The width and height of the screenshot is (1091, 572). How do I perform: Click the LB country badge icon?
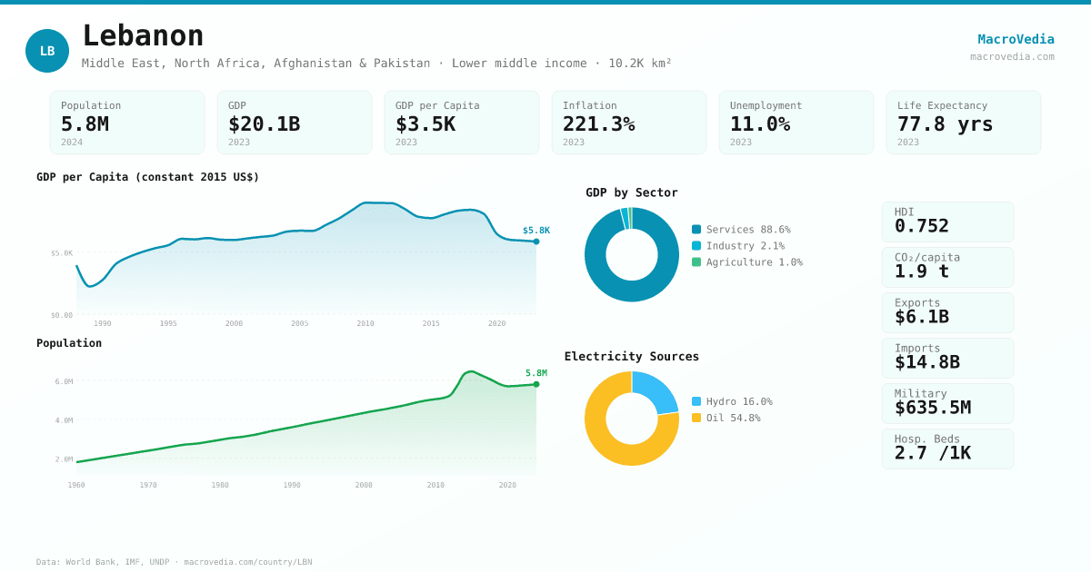47,51
